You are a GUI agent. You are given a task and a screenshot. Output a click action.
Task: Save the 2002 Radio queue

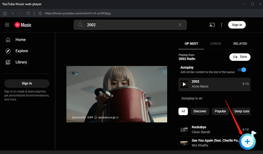(x=240, y=57)
